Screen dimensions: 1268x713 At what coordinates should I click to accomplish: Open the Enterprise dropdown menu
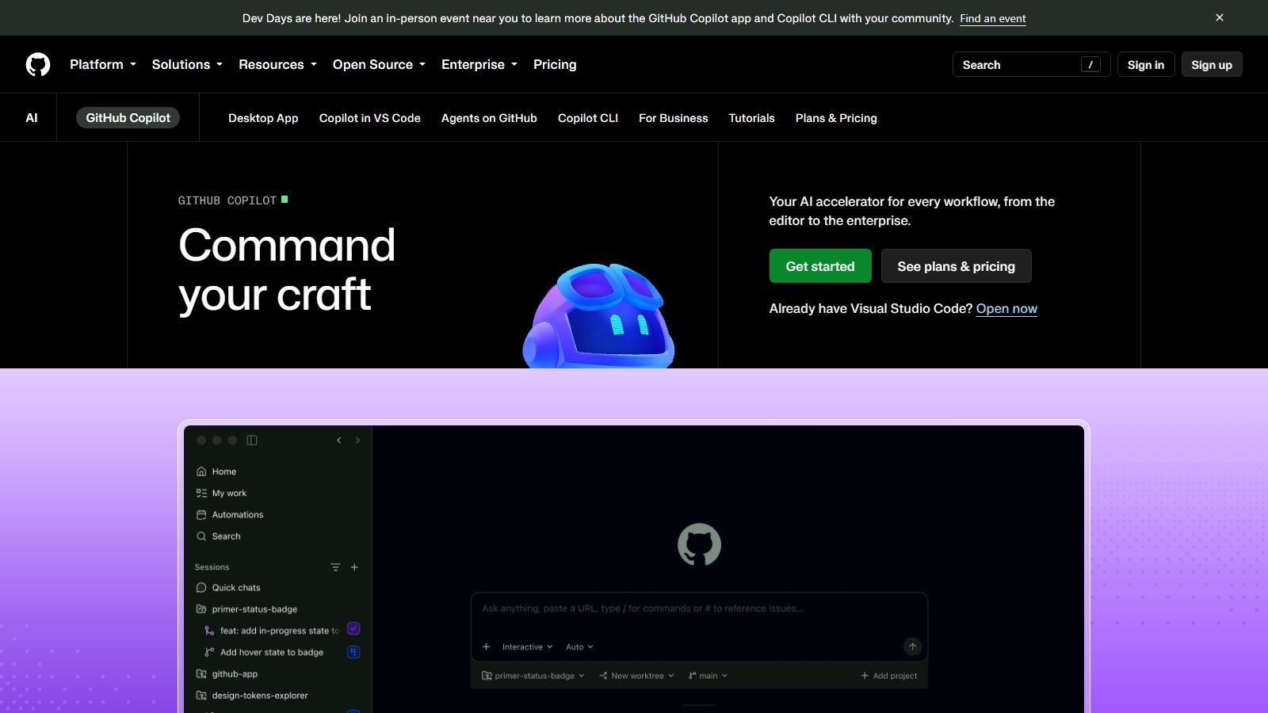click(x=479, y=64)
